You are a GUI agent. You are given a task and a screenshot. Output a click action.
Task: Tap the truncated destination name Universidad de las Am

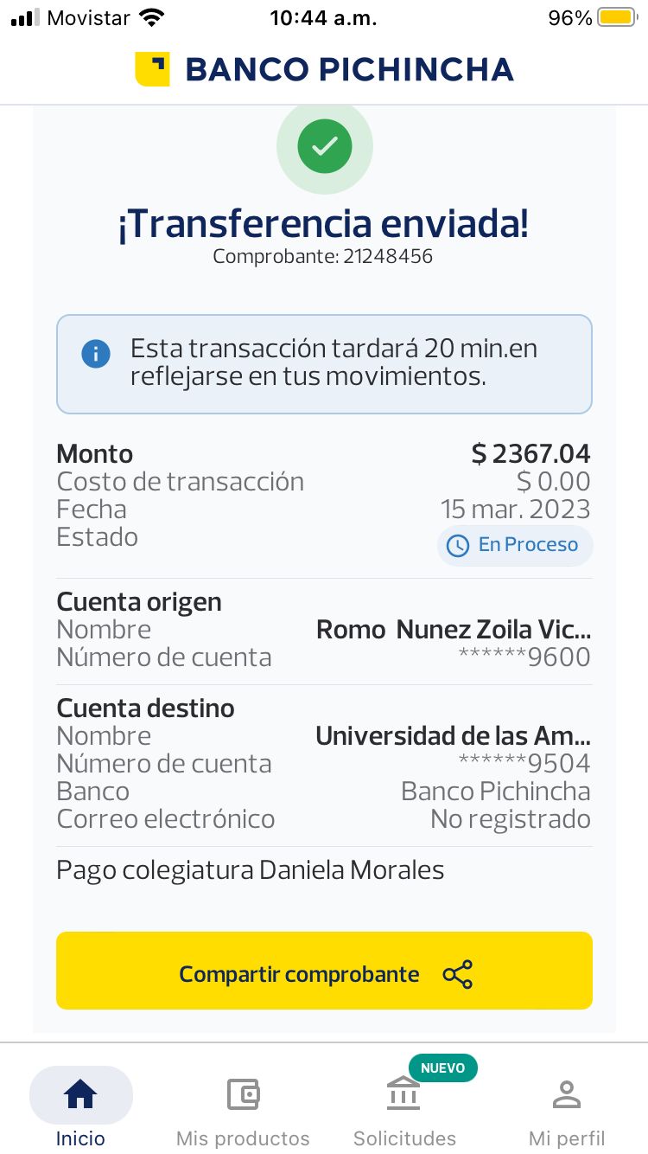[x=453, y=736]
